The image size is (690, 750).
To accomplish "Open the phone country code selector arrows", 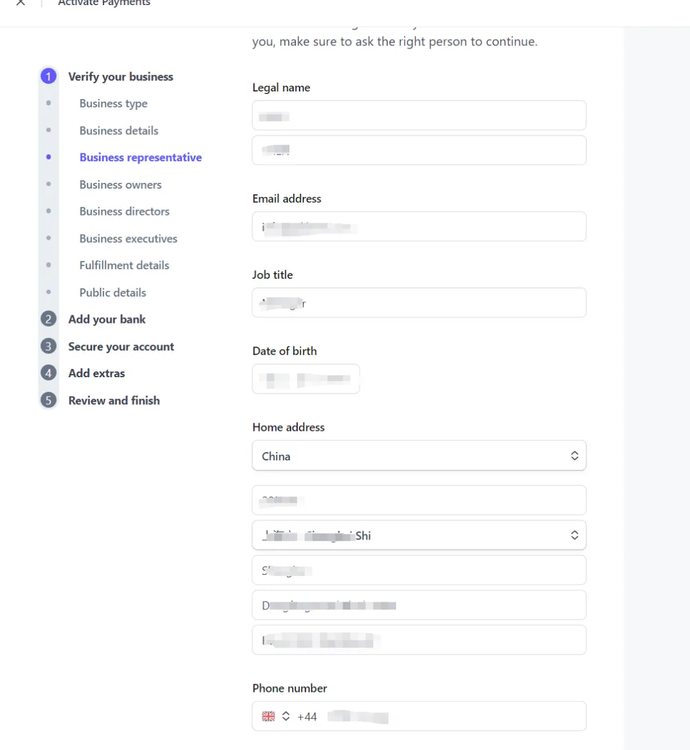I will click(286, 716).
